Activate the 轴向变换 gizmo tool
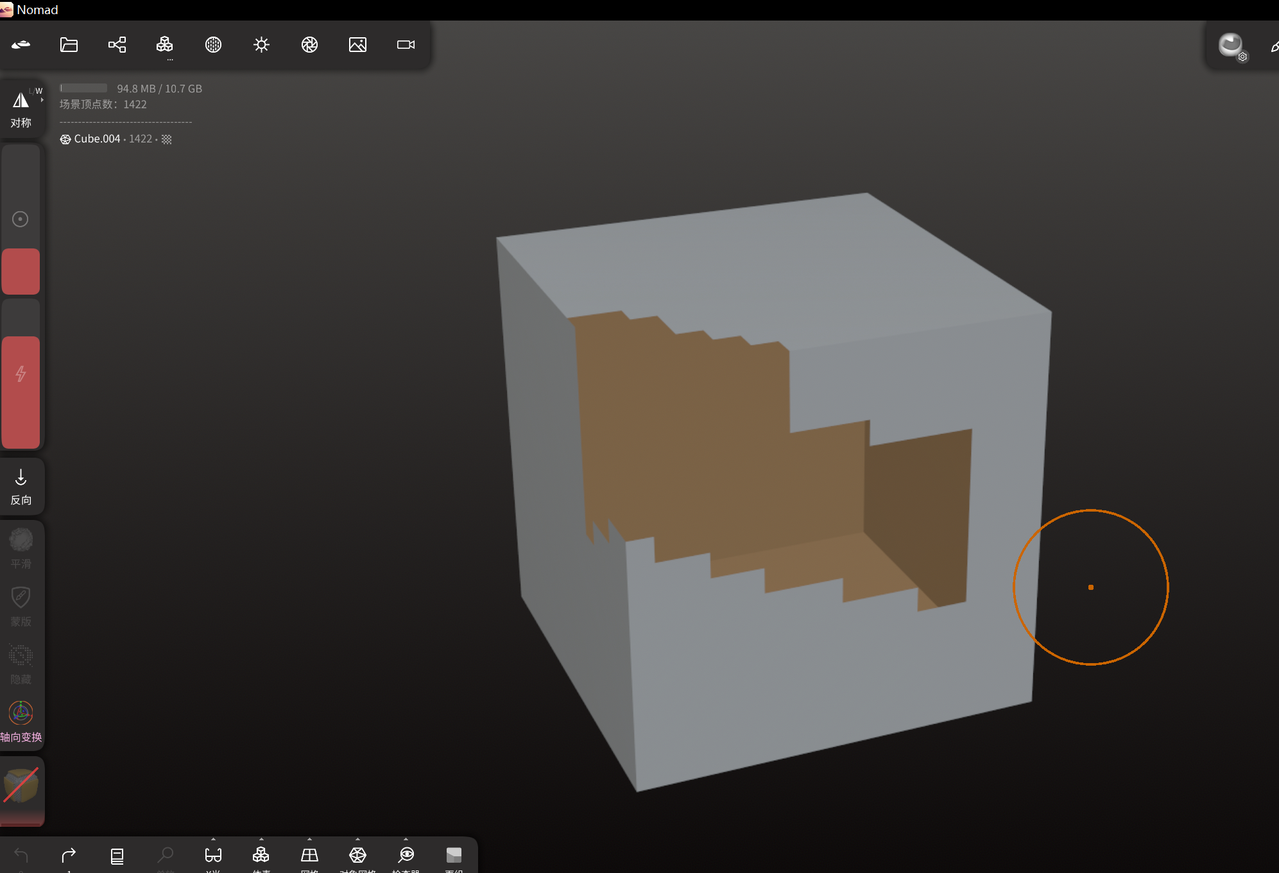 coord(21,722)
